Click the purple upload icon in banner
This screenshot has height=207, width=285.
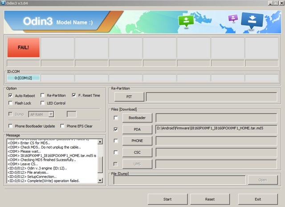[x=233, y=18]
